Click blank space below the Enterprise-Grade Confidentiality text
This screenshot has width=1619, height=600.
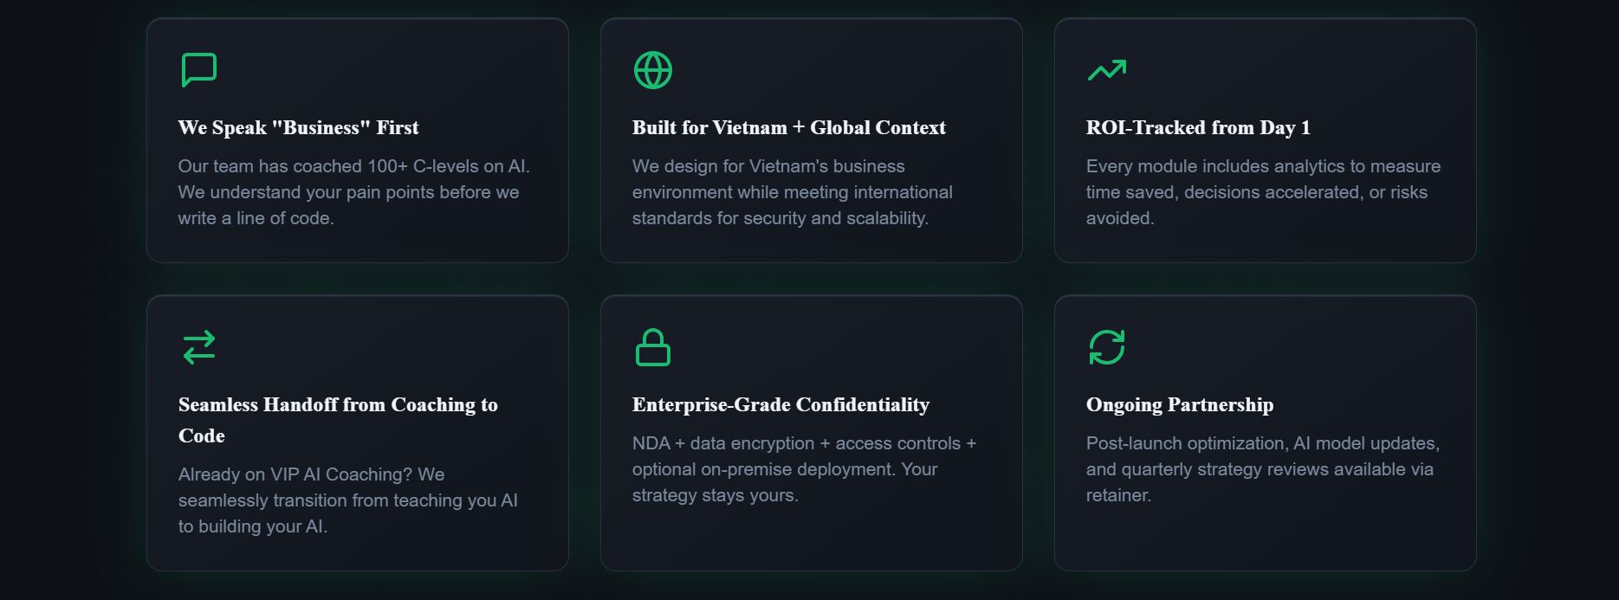tap(811, 539)
